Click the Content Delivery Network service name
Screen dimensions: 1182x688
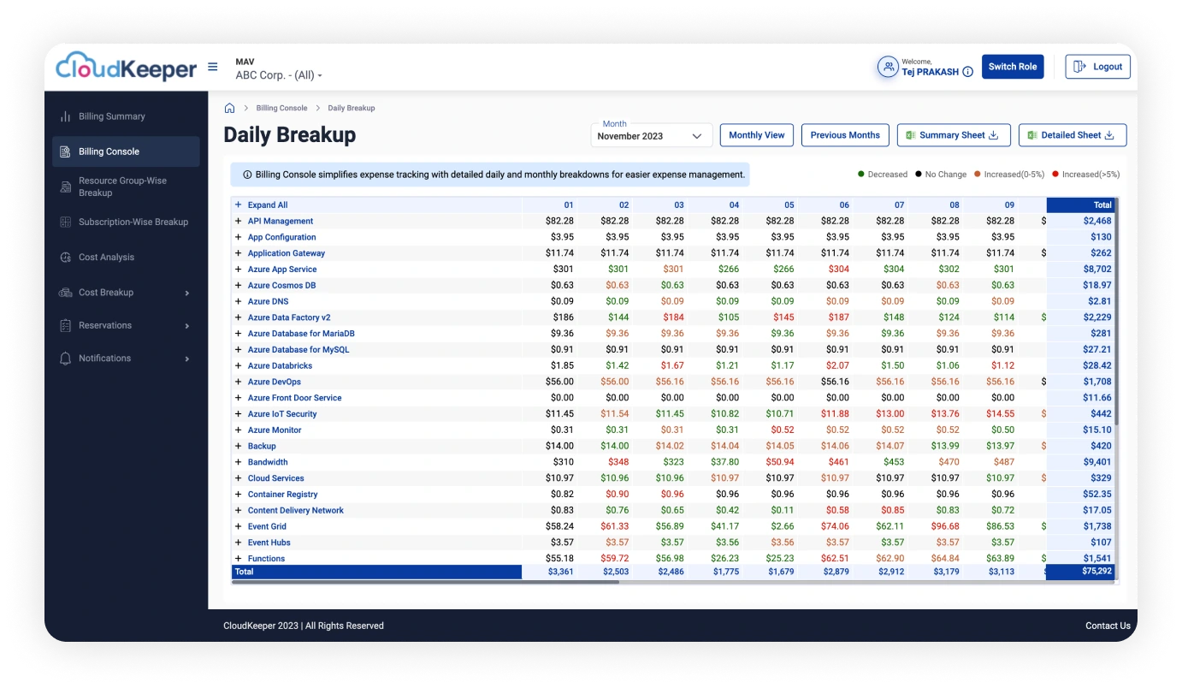[296, 511]
